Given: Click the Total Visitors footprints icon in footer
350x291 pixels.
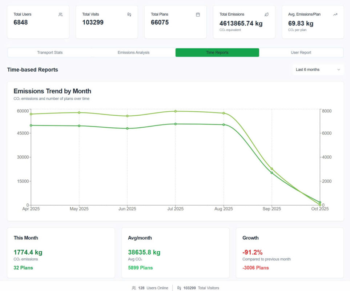Looking at the screenshot, I should [x=179, y=288].
